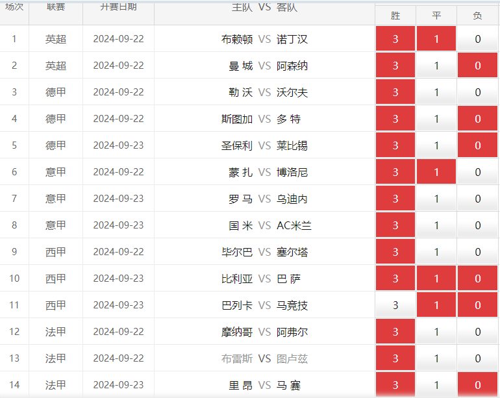The height and width of the screenshot is (398, 500).
Task: Deselect loss (0) for 曼城 VS 阿森纳
Action: 477,66
